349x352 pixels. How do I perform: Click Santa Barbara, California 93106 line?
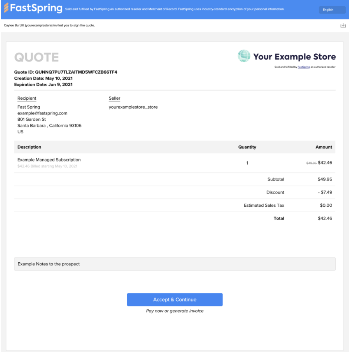tap(49, 126)
